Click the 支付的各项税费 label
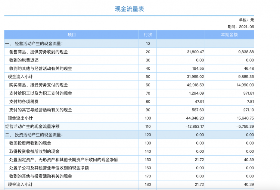The image size is (280, 190). coord(24,102)
